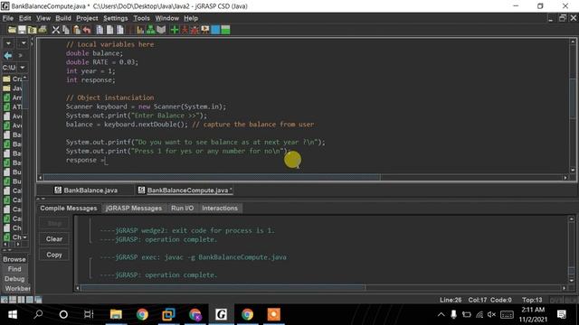
Task: Click the Line:26 status bar entry
Action: (x=451, y=300)
